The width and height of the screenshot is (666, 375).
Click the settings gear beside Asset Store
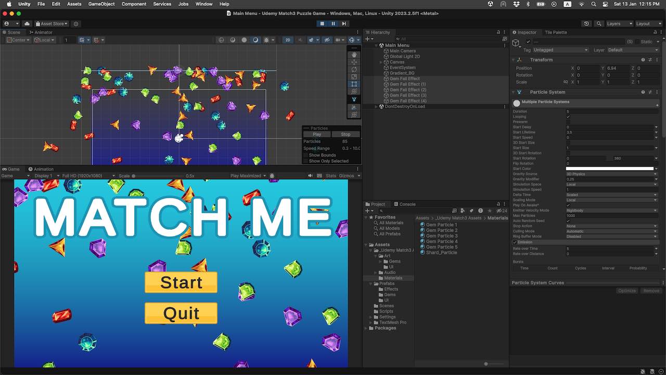coord(76,24)
